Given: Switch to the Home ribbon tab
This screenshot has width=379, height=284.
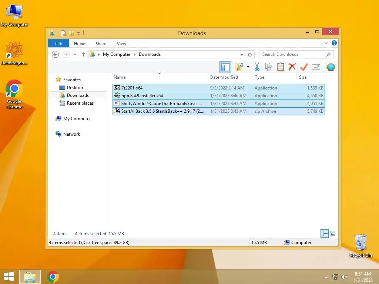Looking at the screenshot, I should tap(80, 44).
